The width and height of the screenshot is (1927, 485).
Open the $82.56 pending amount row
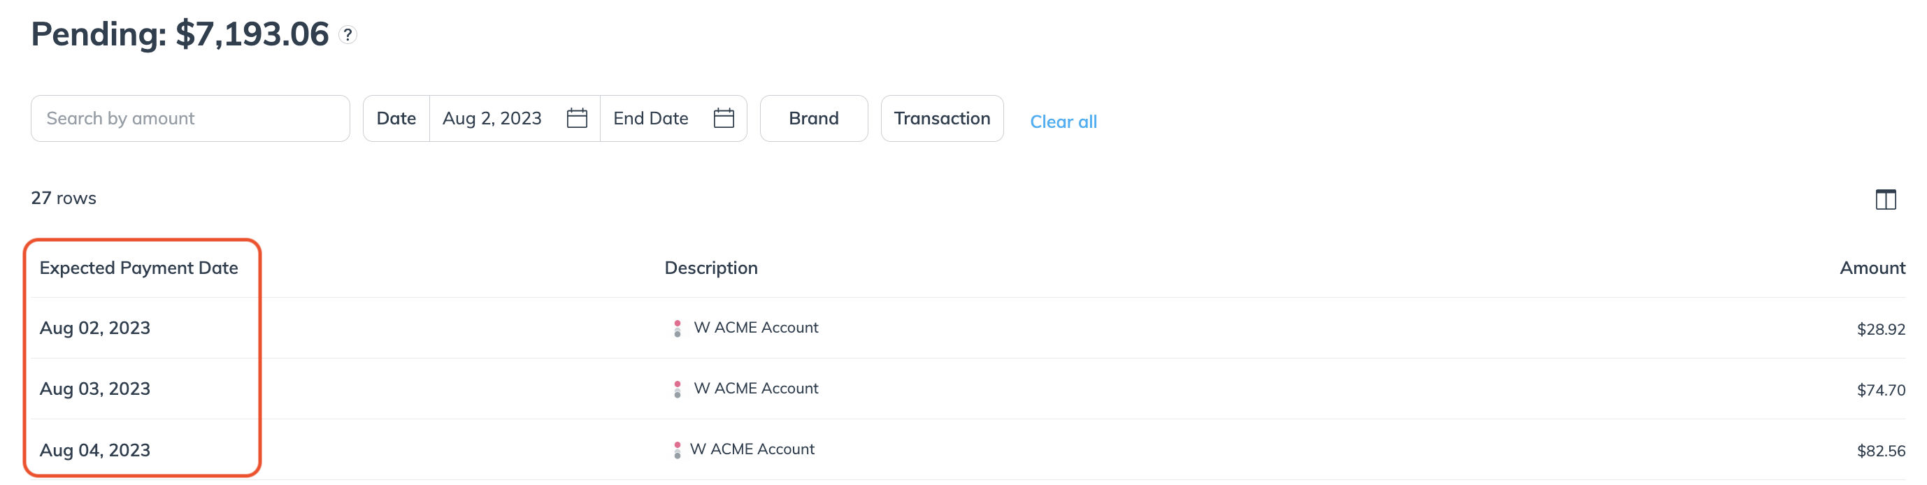point(968,450)
